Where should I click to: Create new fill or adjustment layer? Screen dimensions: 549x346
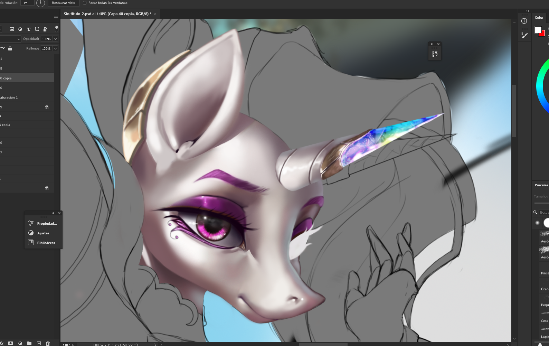pos(20,343)
